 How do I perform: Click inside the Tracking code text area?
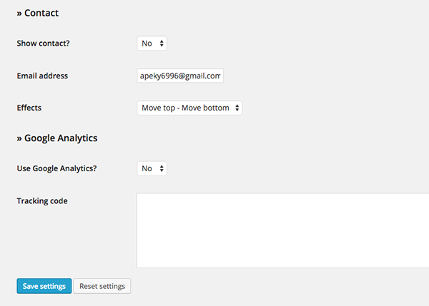click(282, 230)
